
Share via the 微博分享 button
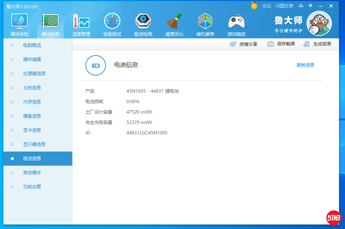[x=244, y=44]
